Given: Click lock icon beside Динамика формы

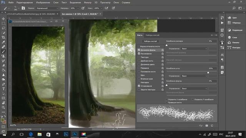Looking at the screenshot, I should pyautogui.click(x=163, y=50).
